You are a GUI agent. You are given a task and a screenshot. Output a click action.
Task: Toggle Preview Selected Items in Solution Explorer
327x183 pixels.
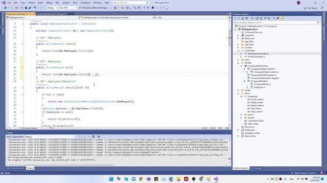pos(282,18)
